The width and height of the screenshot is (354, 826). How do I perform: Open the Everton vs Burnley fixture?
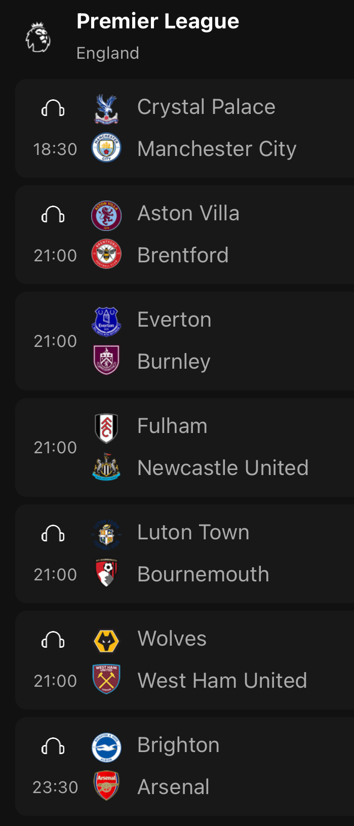point(185,341)
